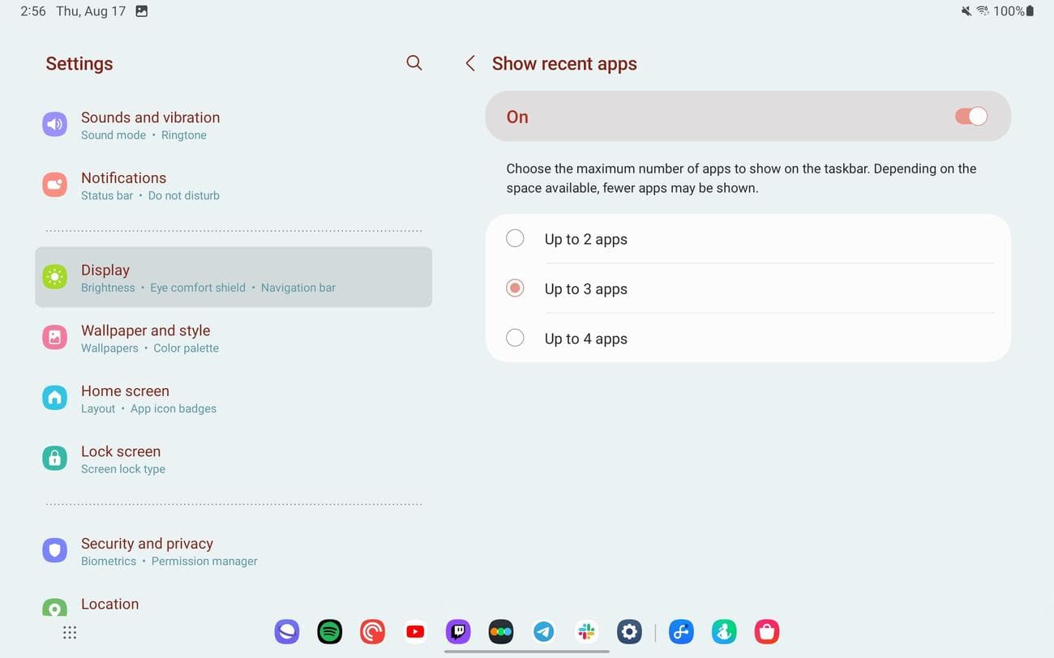Choose the Up to 3 apps radio button
This screenshot has width=1054, height=658.
click(x=515, y=288)
